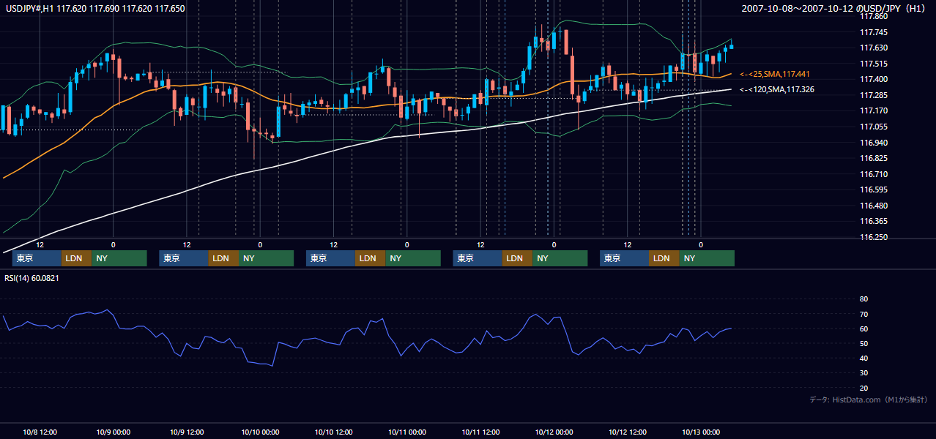The width and height of the screenshot is (936, 439).
Task: Select the 117.055 price level label
Action: coord(873,127)
